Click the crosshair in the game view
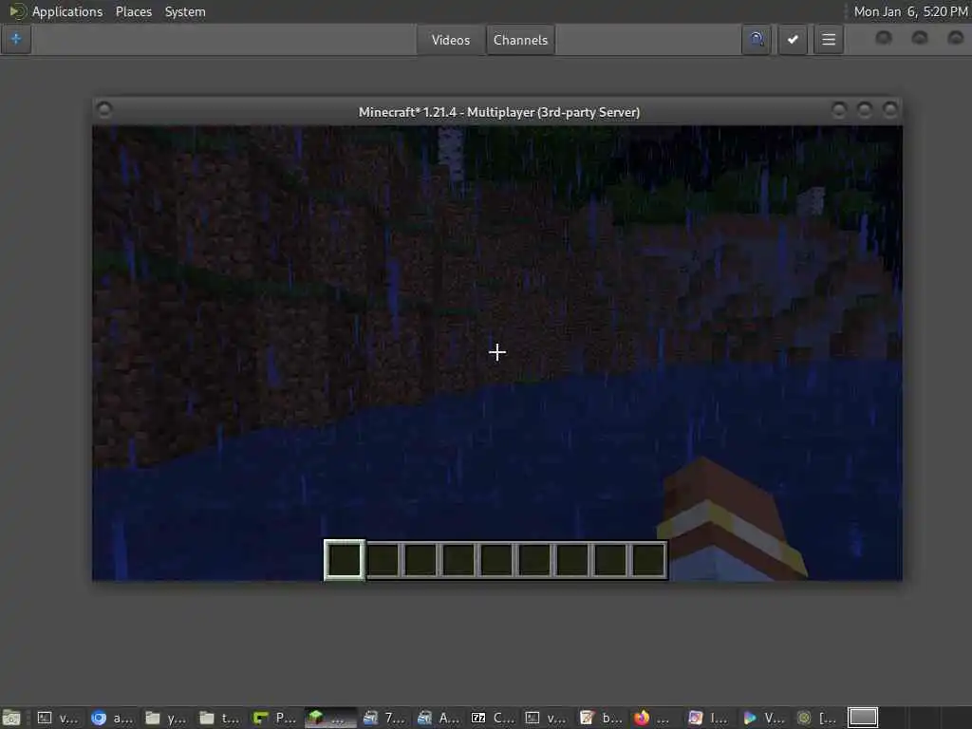The width and height of the screenshot is (972, 729). click(x=497, y=352)
